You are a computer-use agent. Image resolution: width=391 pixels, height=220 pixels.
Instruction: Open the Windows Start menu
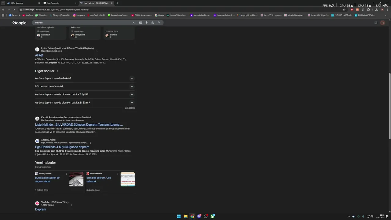tap(179, 216)
